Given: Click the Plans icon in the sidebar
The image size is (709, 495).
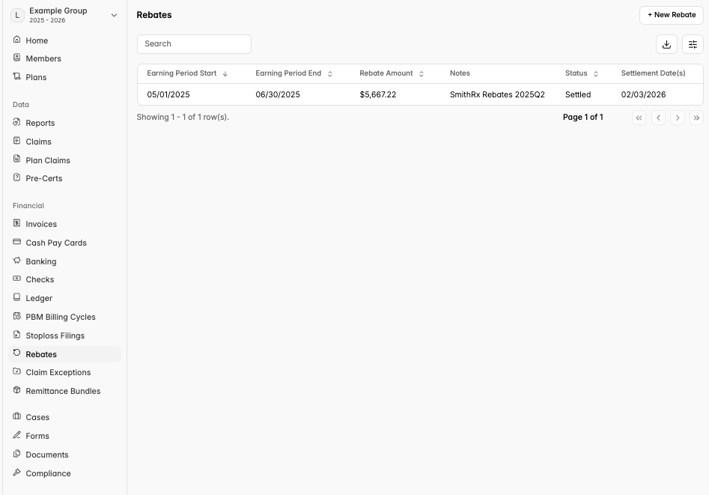Looking at the screenshot, I should (x=16, y=76).
